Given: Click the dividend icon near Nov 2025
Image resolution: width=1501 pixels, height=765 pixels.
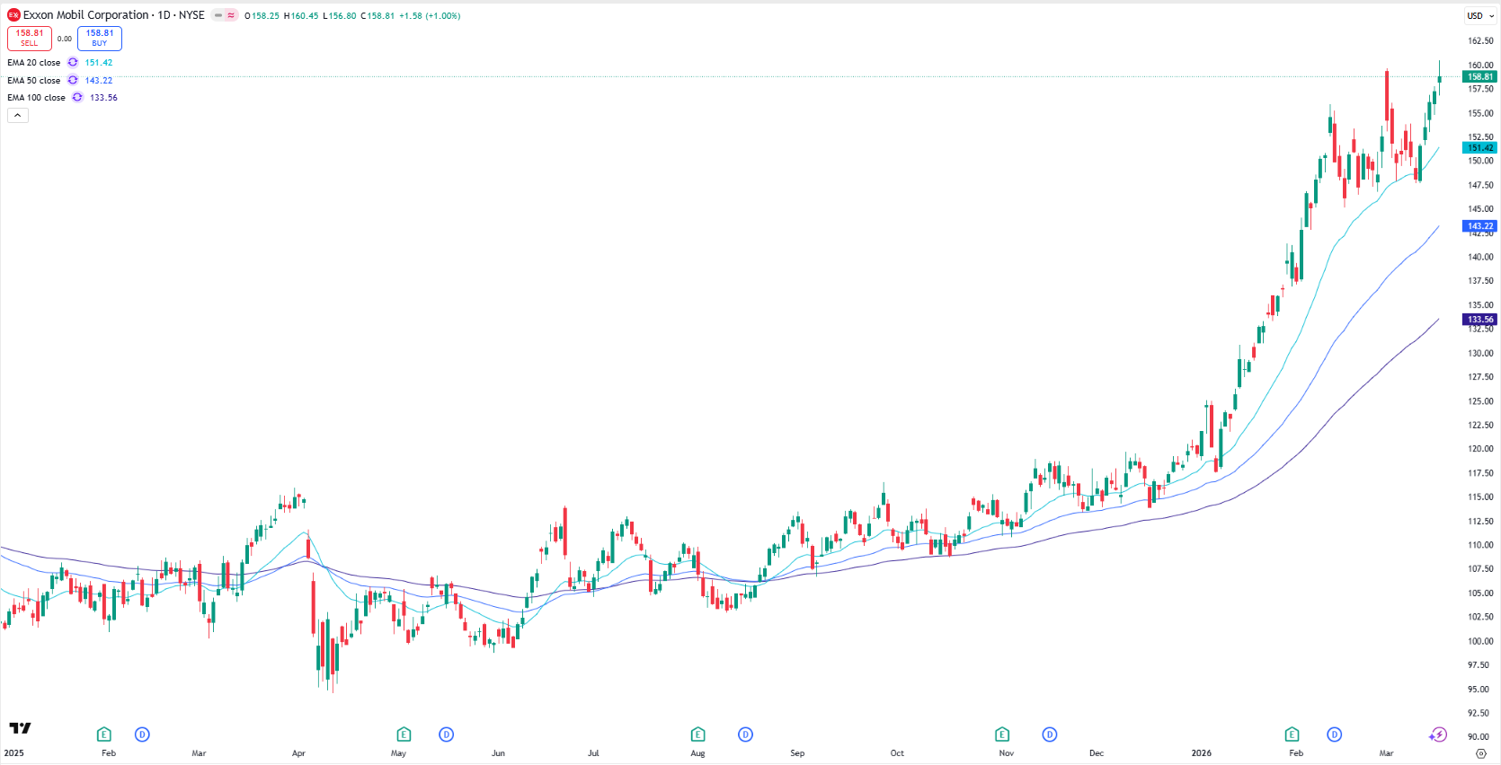Looking at the screenshot, I should click(1049, 734).
